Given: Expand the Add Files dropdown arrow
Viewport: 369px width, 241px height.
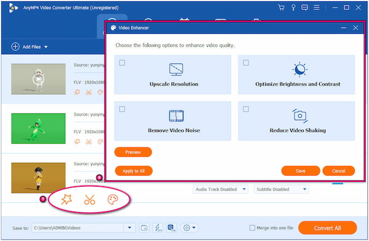Looking at the screenshot, I should click(46, 47).
